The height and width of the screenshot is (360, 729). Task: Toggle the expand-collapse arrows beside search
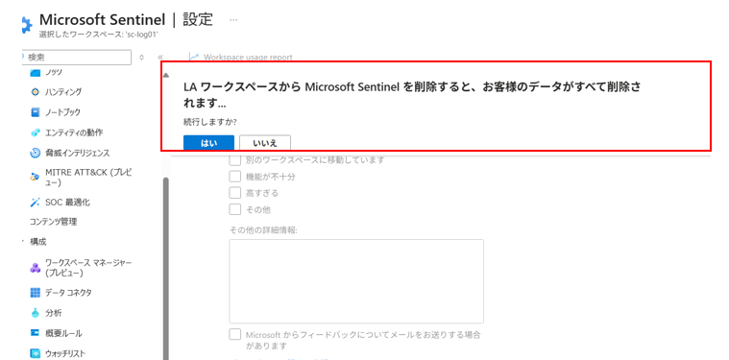tap(142, 58)
